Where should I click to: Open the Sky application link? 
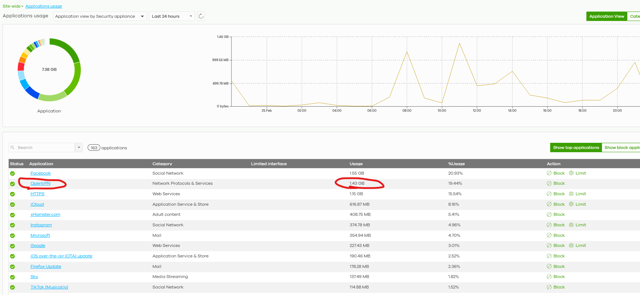tap(34, 277)
